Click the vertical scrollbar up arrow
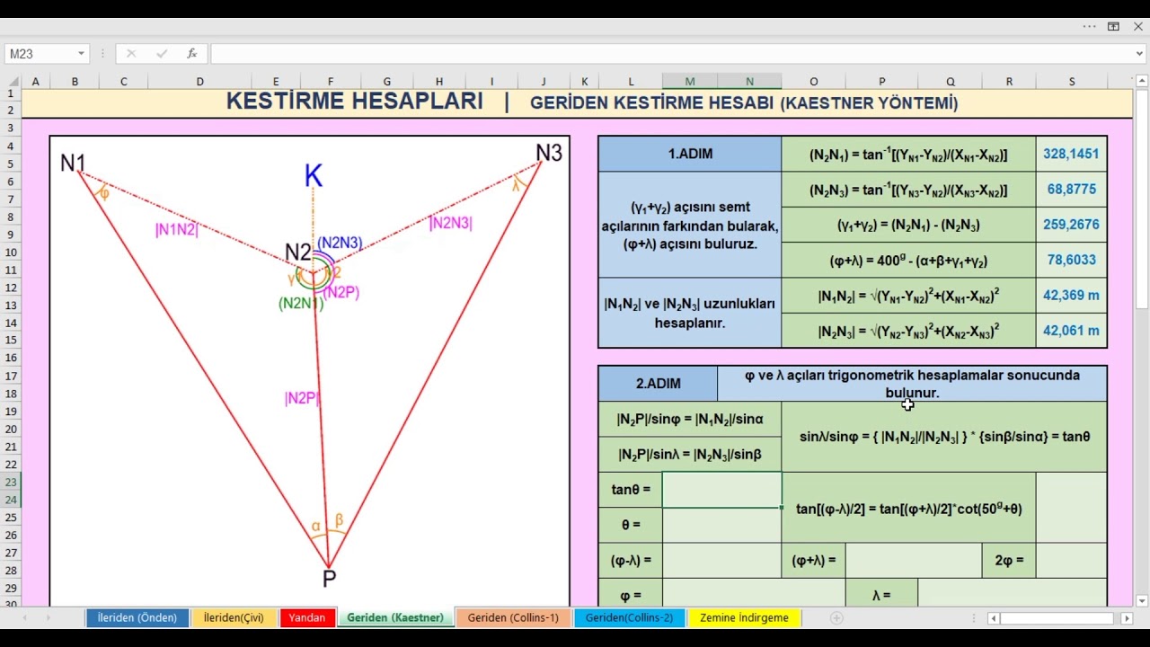 coord(1142,81)
